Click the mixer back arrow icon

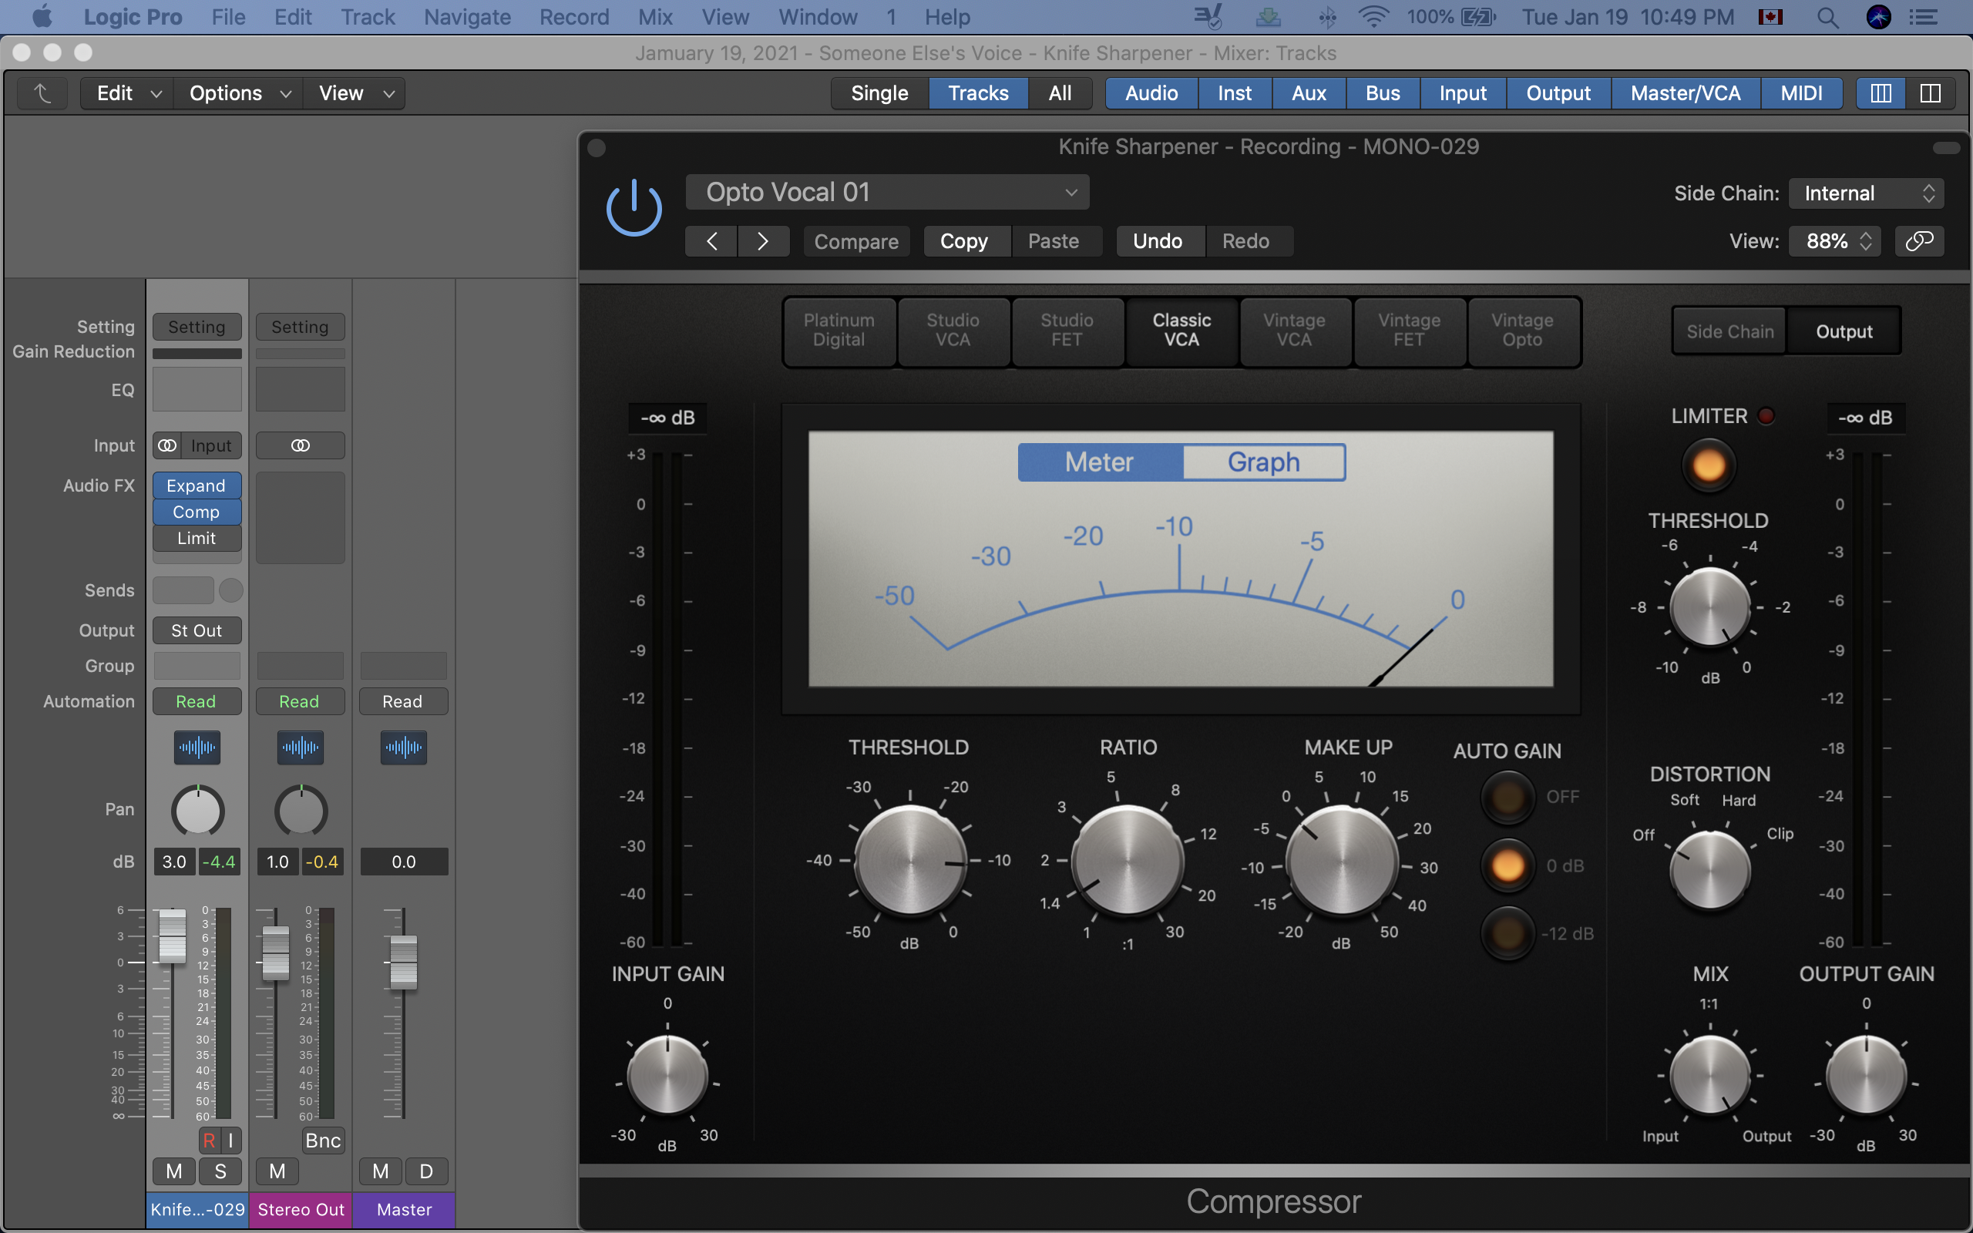tap(42, 93)
